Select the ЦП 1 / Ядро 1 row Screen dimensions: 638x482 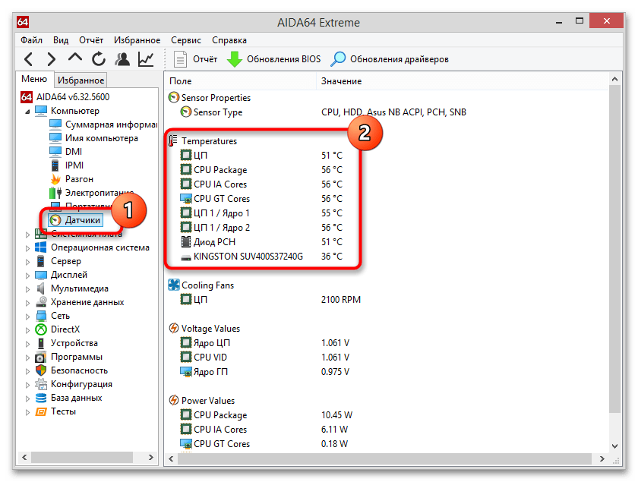coord(261,213)
